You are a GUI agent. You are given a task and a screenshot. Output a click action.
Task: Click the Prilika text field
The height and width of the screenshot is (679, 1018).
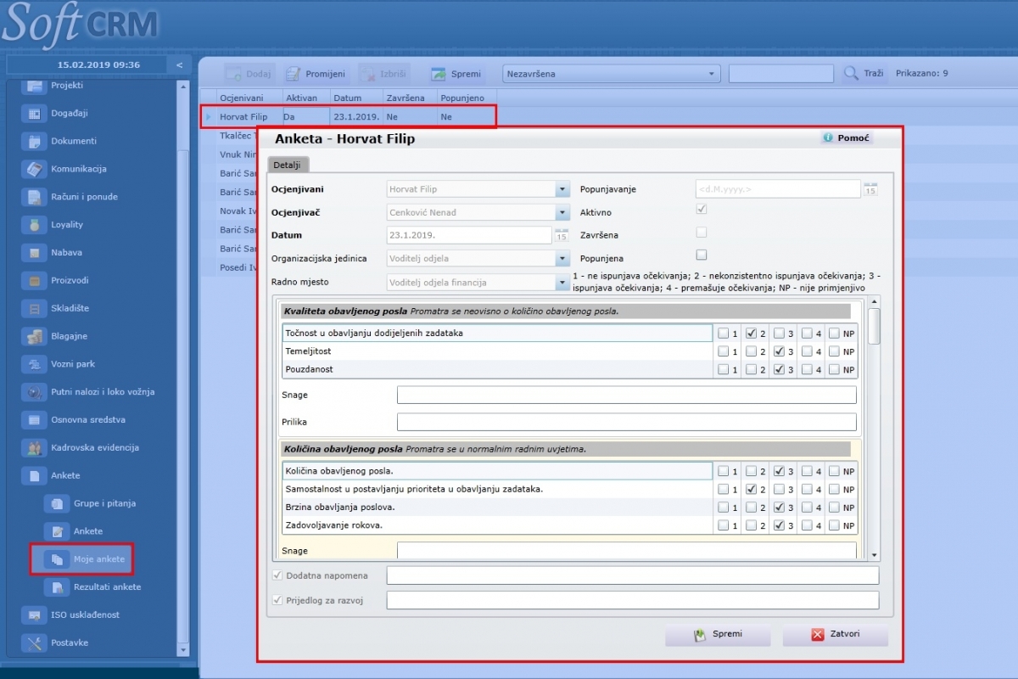(627, 422)
